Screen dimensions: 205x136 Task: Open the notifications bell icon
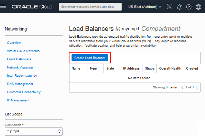tap(179, 7)
